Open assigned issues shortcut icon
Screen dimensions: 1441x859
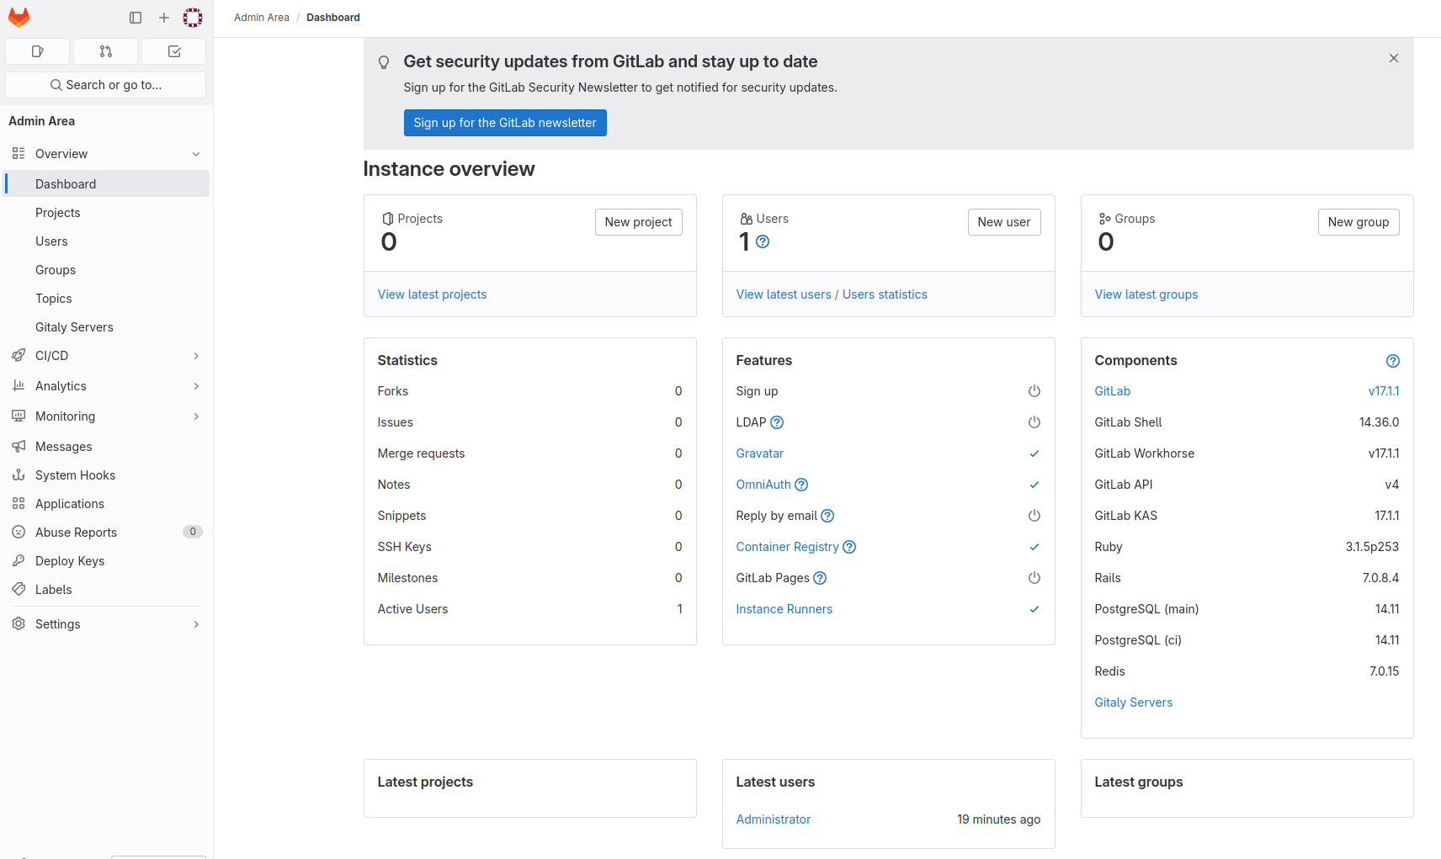(x=37, y=51)
